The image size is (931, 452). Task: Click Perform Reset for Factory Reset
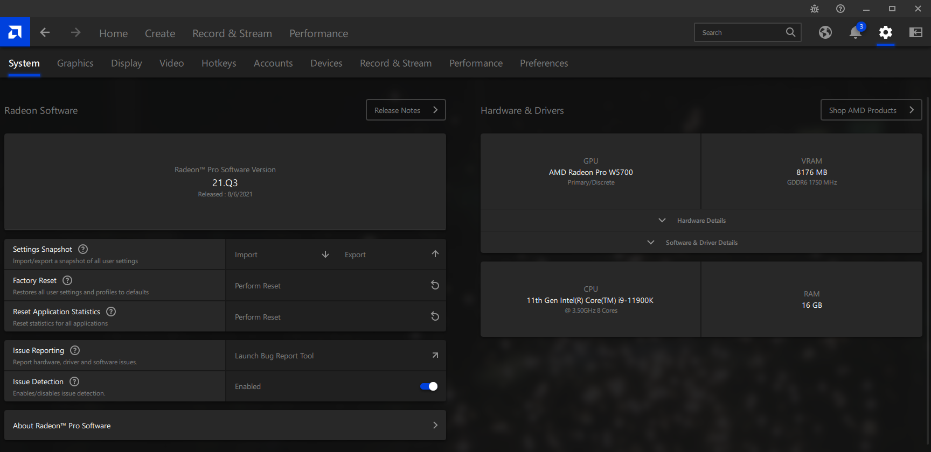point(336,286)
